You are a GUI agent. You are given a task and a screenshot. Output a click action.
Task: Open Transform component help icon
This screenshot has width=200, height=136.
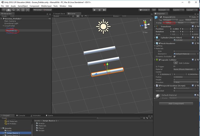pos(192,26)
